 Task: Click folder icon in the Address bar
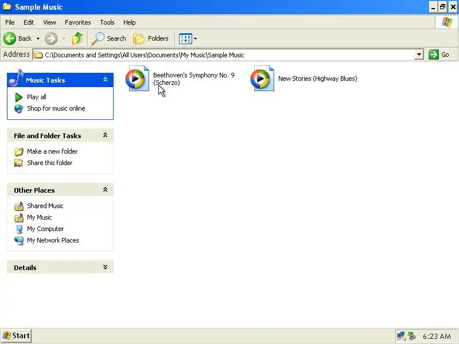click(38, 55)
